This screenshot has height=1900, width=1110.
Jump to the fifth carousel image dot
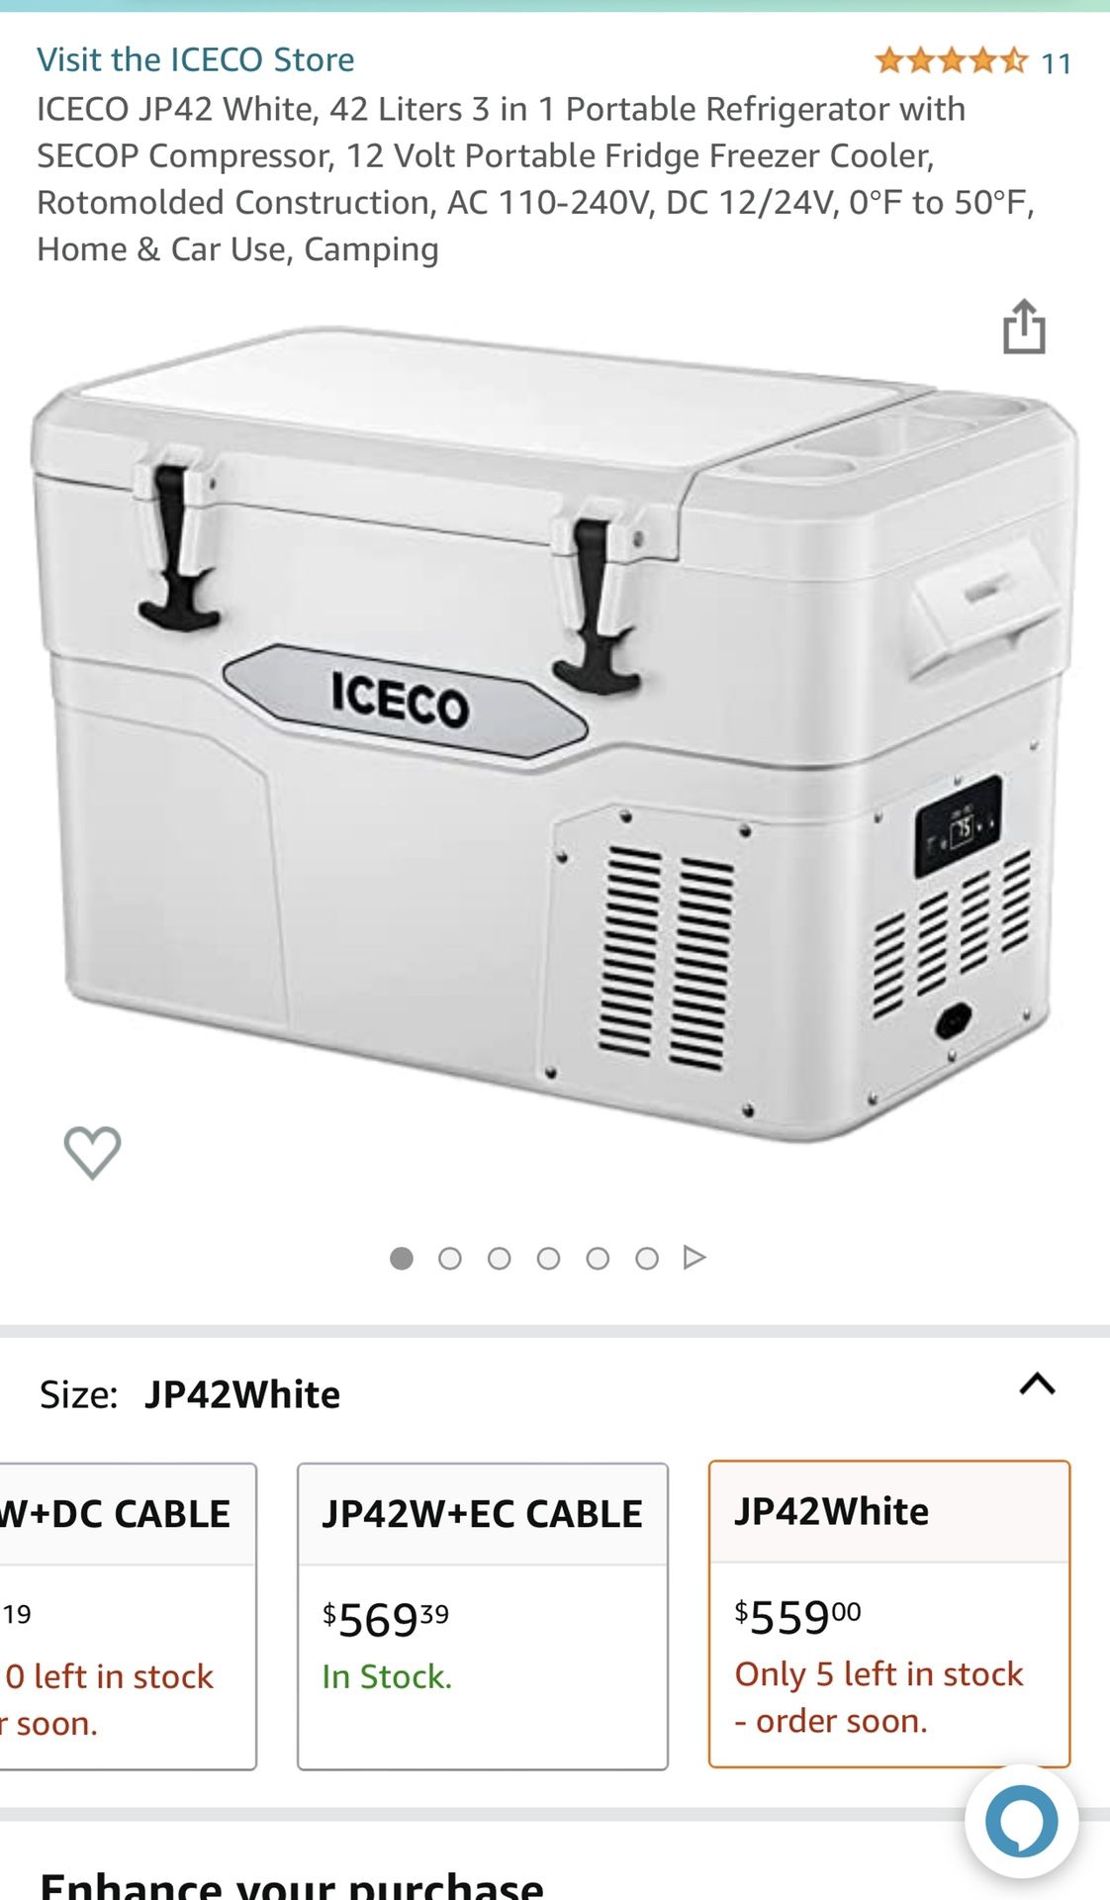pos(598,1258)
